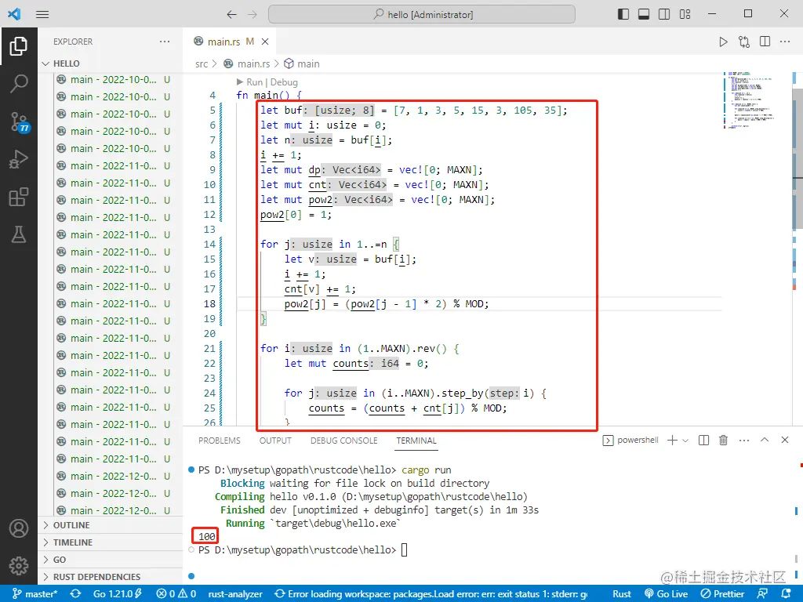Image resolution: width=803 pixels, height=602 pixels.
Task: Open changes compare icon in editor toolbar
Action: (x=744, y=42)
